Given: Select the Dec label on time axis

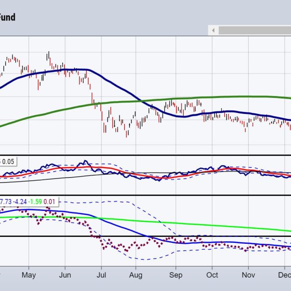Looking at the screenshot, I should [x=285, y=275].
